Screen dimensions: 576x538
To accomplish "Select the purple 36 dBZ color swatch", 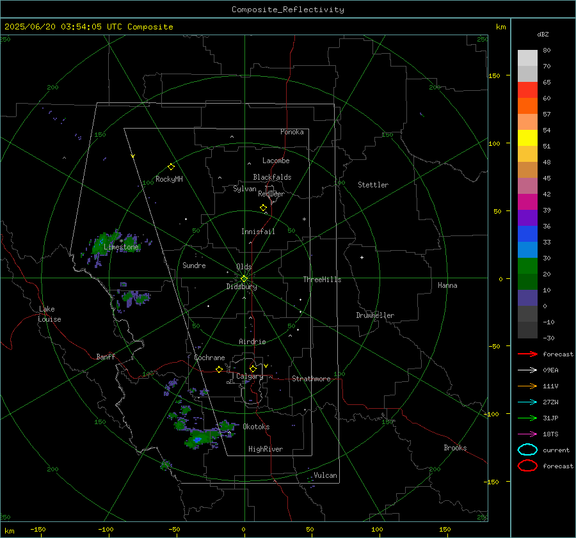I will (x=527, y=218).
